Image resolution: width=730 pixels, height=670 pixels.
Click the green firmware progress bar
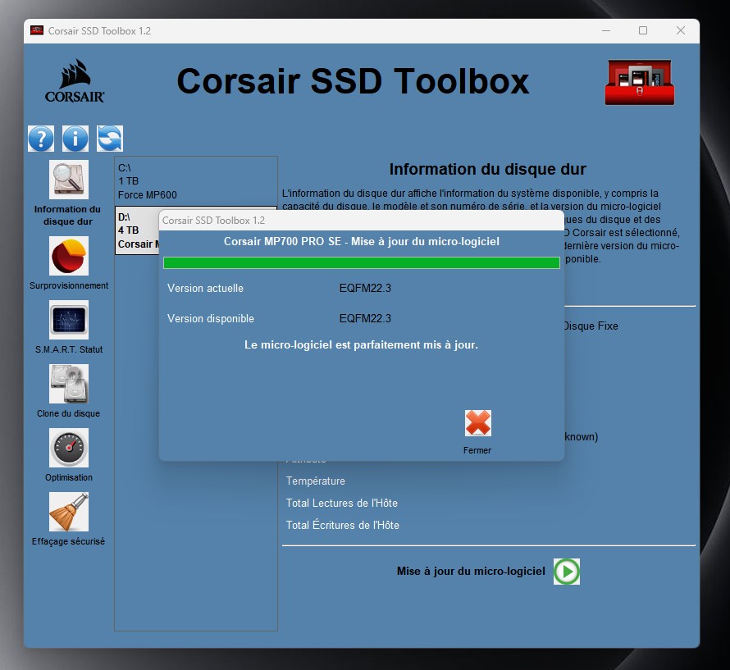coord(361,262)
